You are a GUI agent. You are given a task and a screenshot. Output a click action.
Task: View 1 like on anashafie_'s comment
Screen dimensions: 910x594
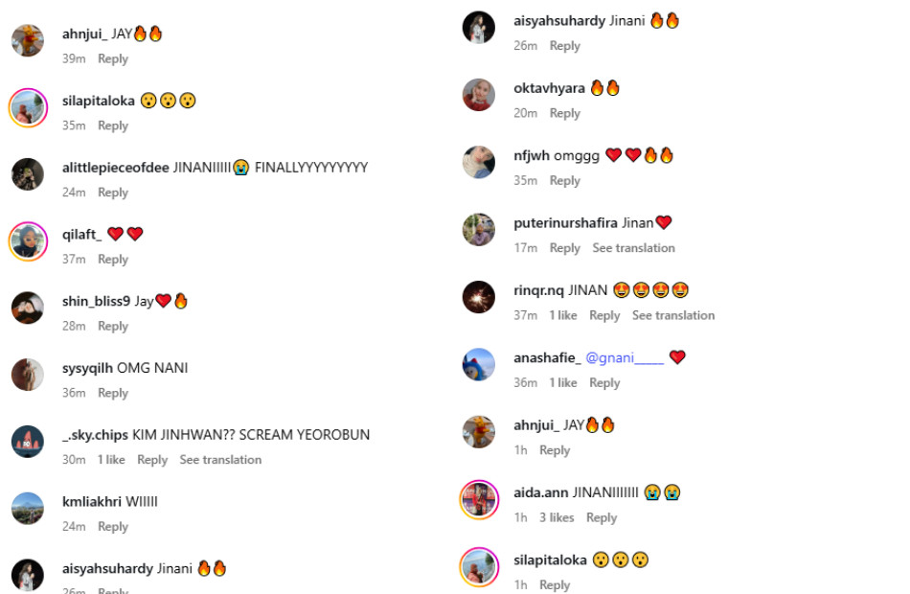[x=563, y=382]
